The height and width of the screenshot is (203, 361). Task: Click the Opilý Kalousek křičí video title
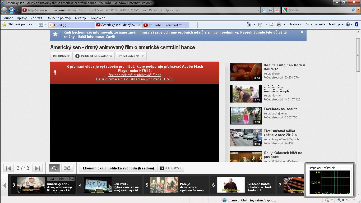[283, 155]
